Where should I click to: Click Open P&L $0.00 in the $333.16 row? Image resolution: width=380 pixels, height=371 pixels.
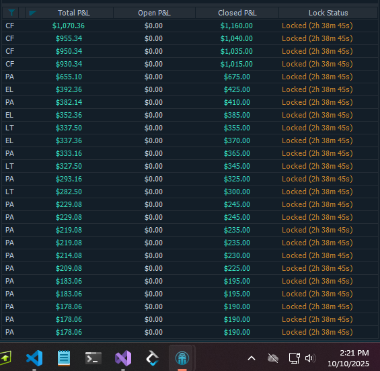pyautogui.click(x=153, y=153)
